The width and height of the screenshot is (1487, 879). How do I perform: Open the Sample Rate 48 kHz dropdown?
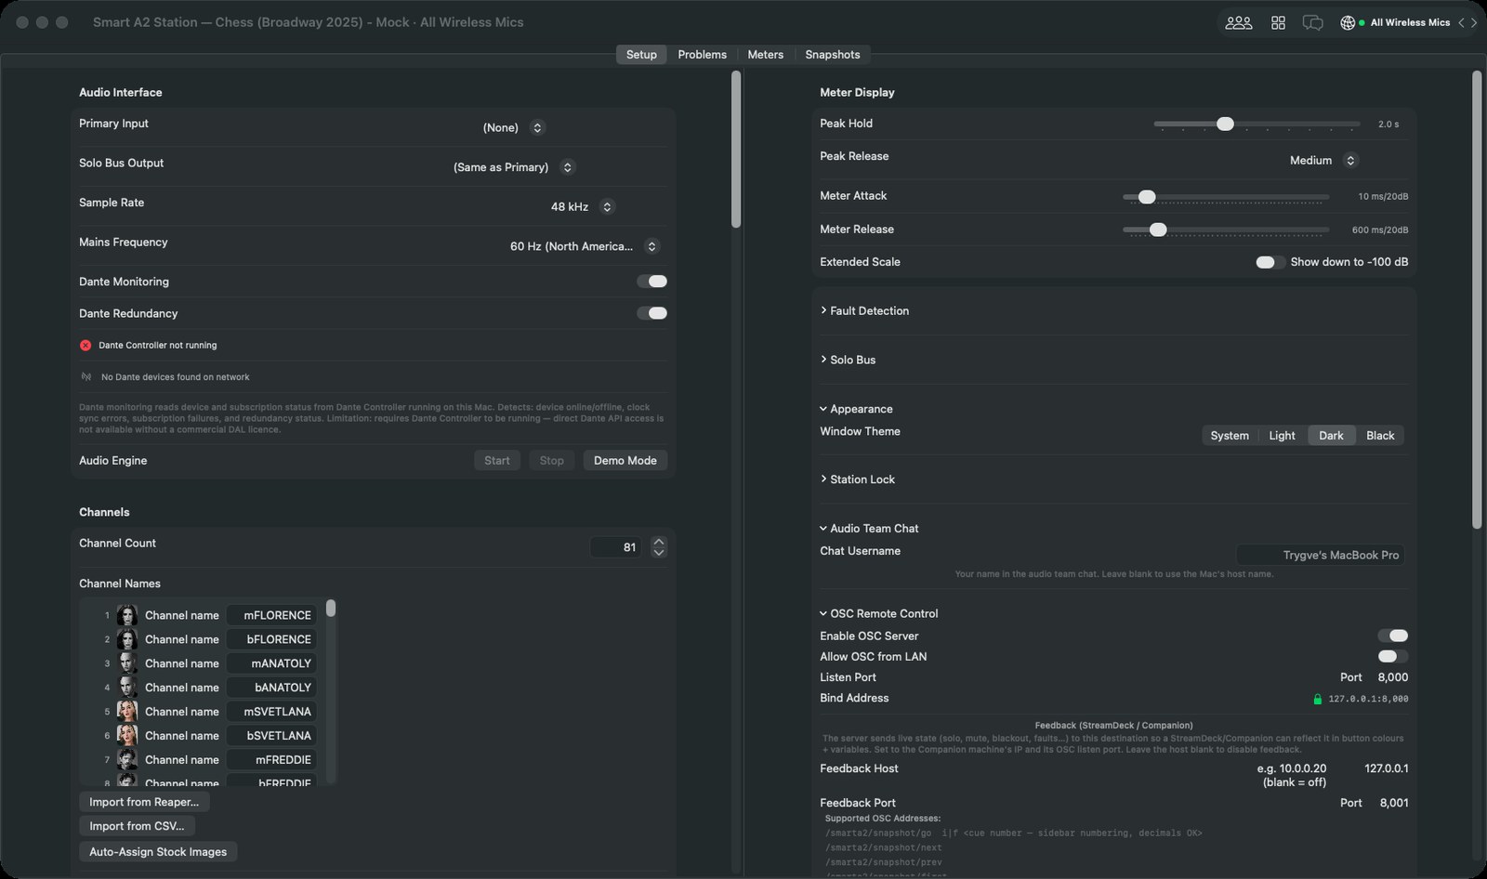coord(583,206)
